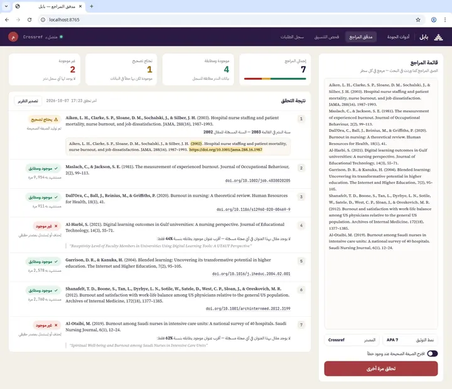Open the فحص التنسيق tab
Image resolution: width=452 pixels, height=389 pixels.
click(326, 37)
